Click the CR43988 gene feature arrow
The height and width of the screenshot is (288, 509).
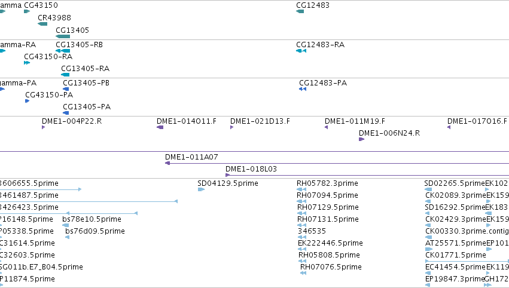pyautogui.click(x=42, y=24)
